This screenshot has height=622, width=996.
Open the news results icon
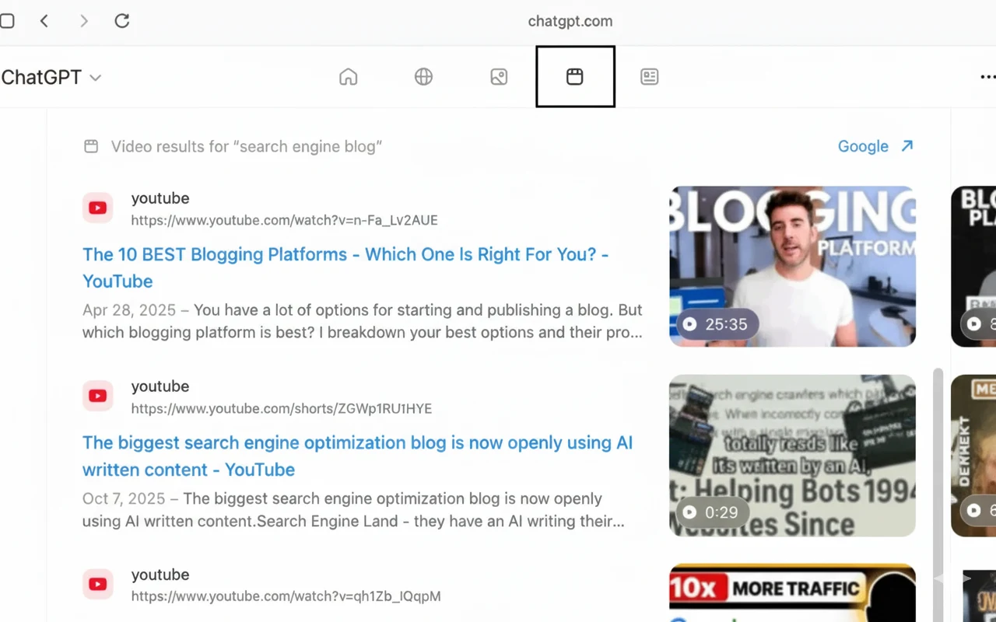pyautogui.click(x=649, y=77)
